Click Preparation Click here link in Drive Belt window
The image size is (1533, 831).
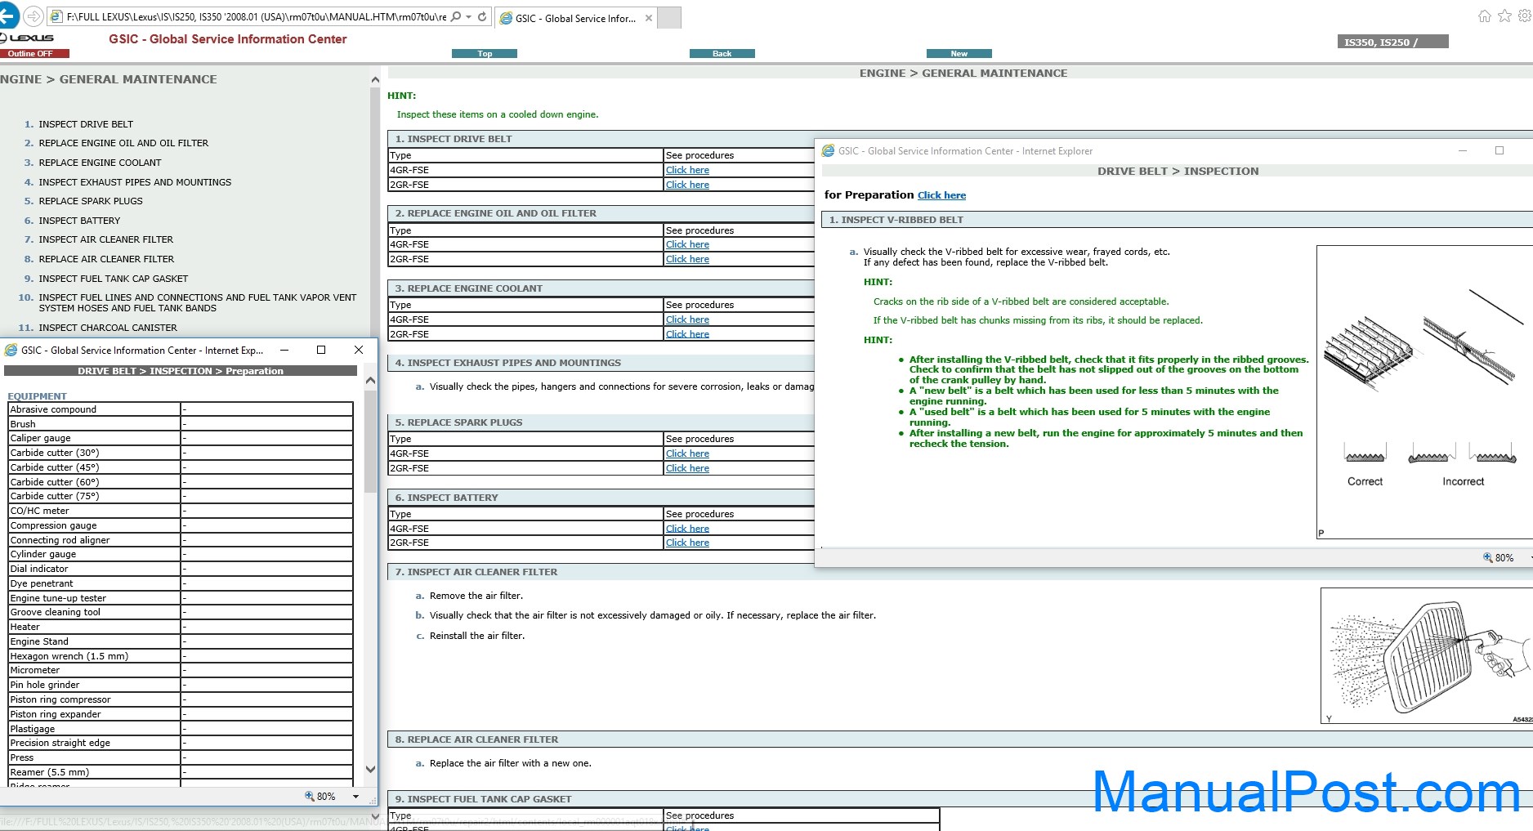(941, 195)
